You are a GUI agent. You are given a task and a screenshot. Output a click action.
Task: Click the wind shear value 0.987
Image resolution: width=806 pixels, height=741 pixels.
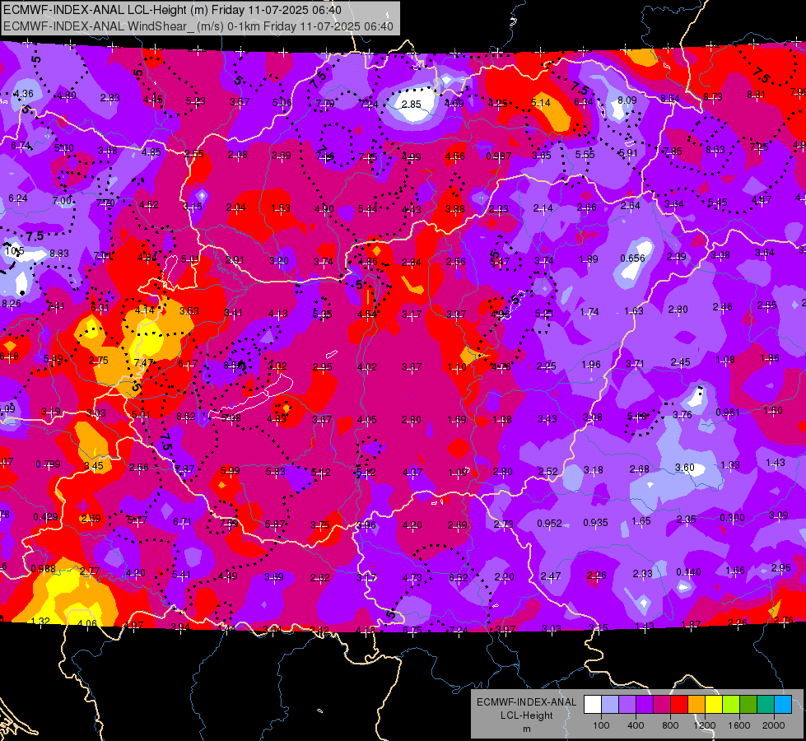(x=499, y=156)
